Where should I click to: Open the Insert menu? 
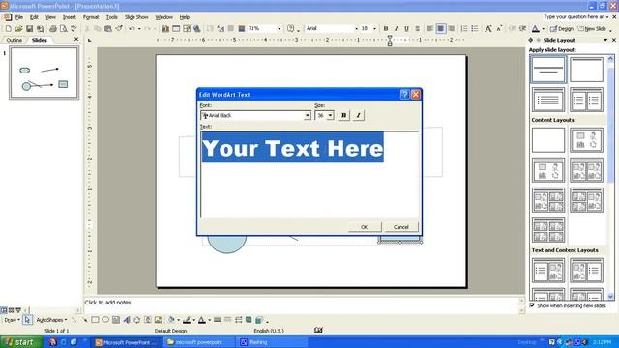[x=69, y=17]
